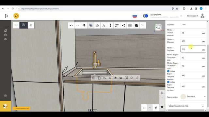Image resolution: width=209 pixels, height=117 pixels.
Task: Edit the sink width field 460
Action: (x=193, y=41)
